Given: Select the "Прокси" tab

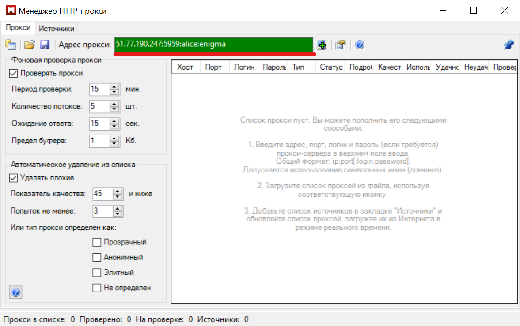Looking at the screenshot, I should (x=18, y=28).
